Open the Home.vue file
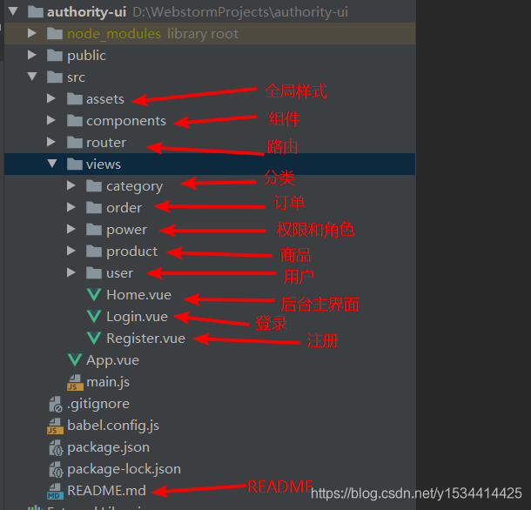Screen dimensions: 531x510 [x=139, y=295]
